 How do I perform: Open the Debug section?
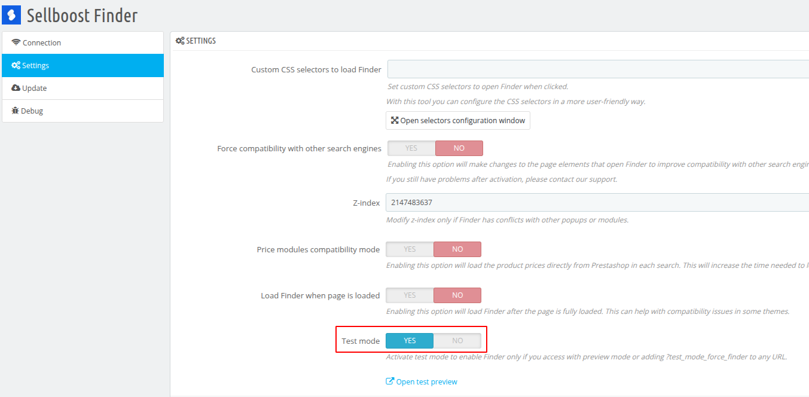pyautogui.click(x=83, y=111)
